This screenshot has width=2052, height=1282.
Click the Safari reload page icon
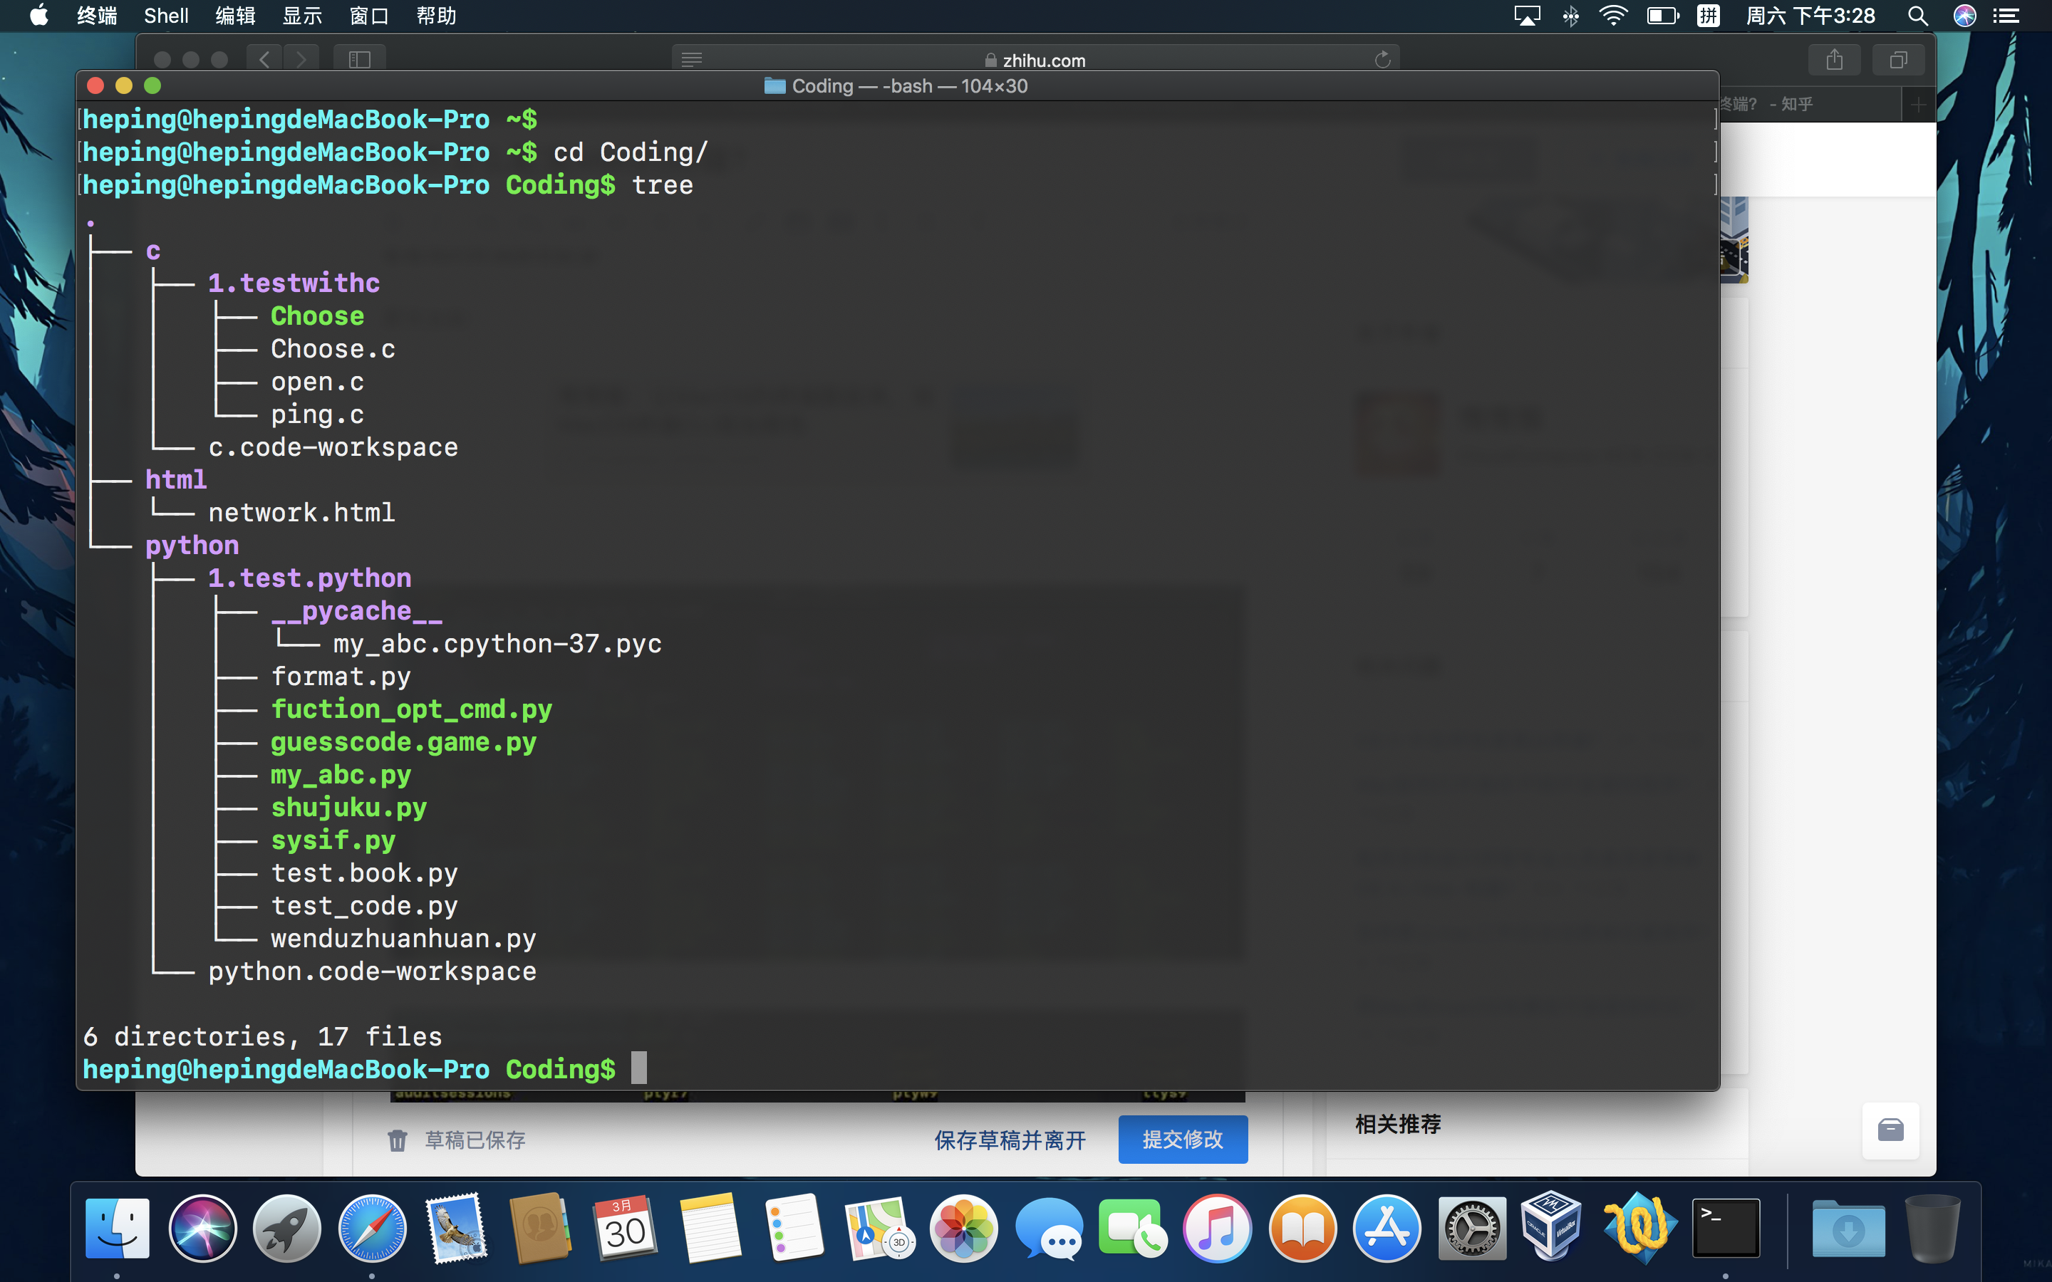1382,59
